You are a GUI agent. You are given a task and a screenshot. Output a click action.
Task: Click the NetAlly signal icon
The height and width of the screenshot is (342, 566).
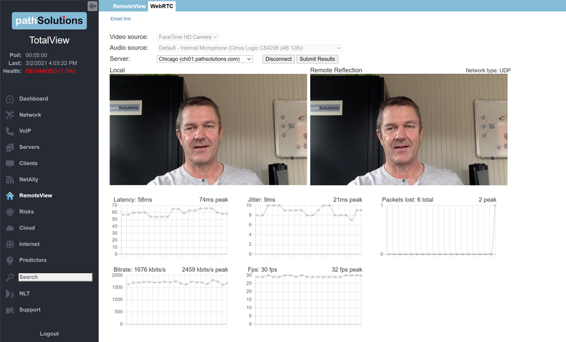10,180
